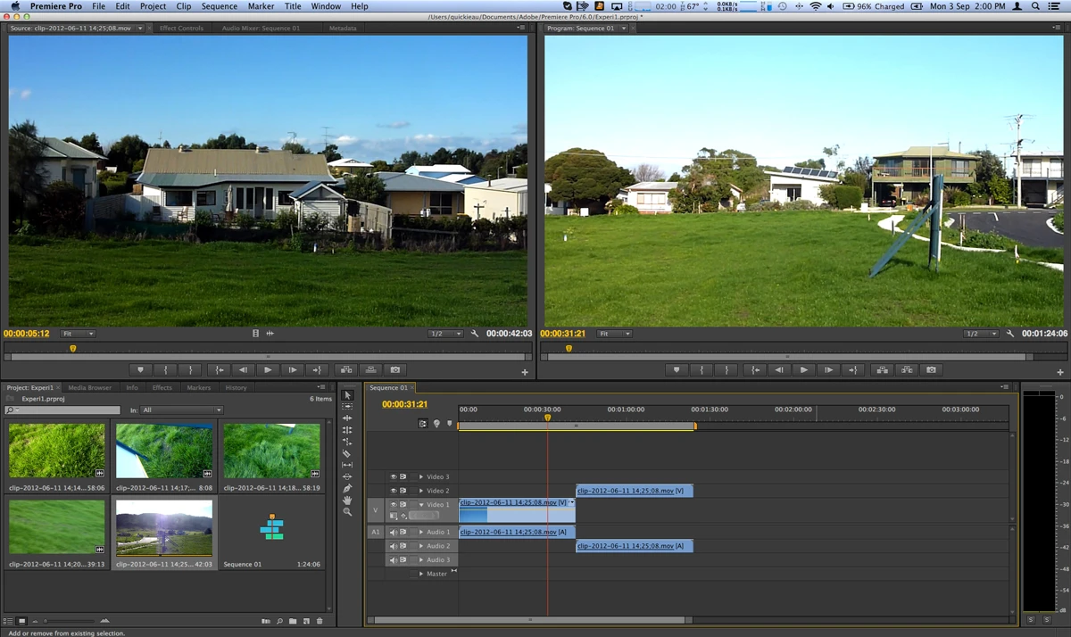Select the Rate Stretch tool
The width and height of the screenshot is (1071, 637).
point(347,442)
